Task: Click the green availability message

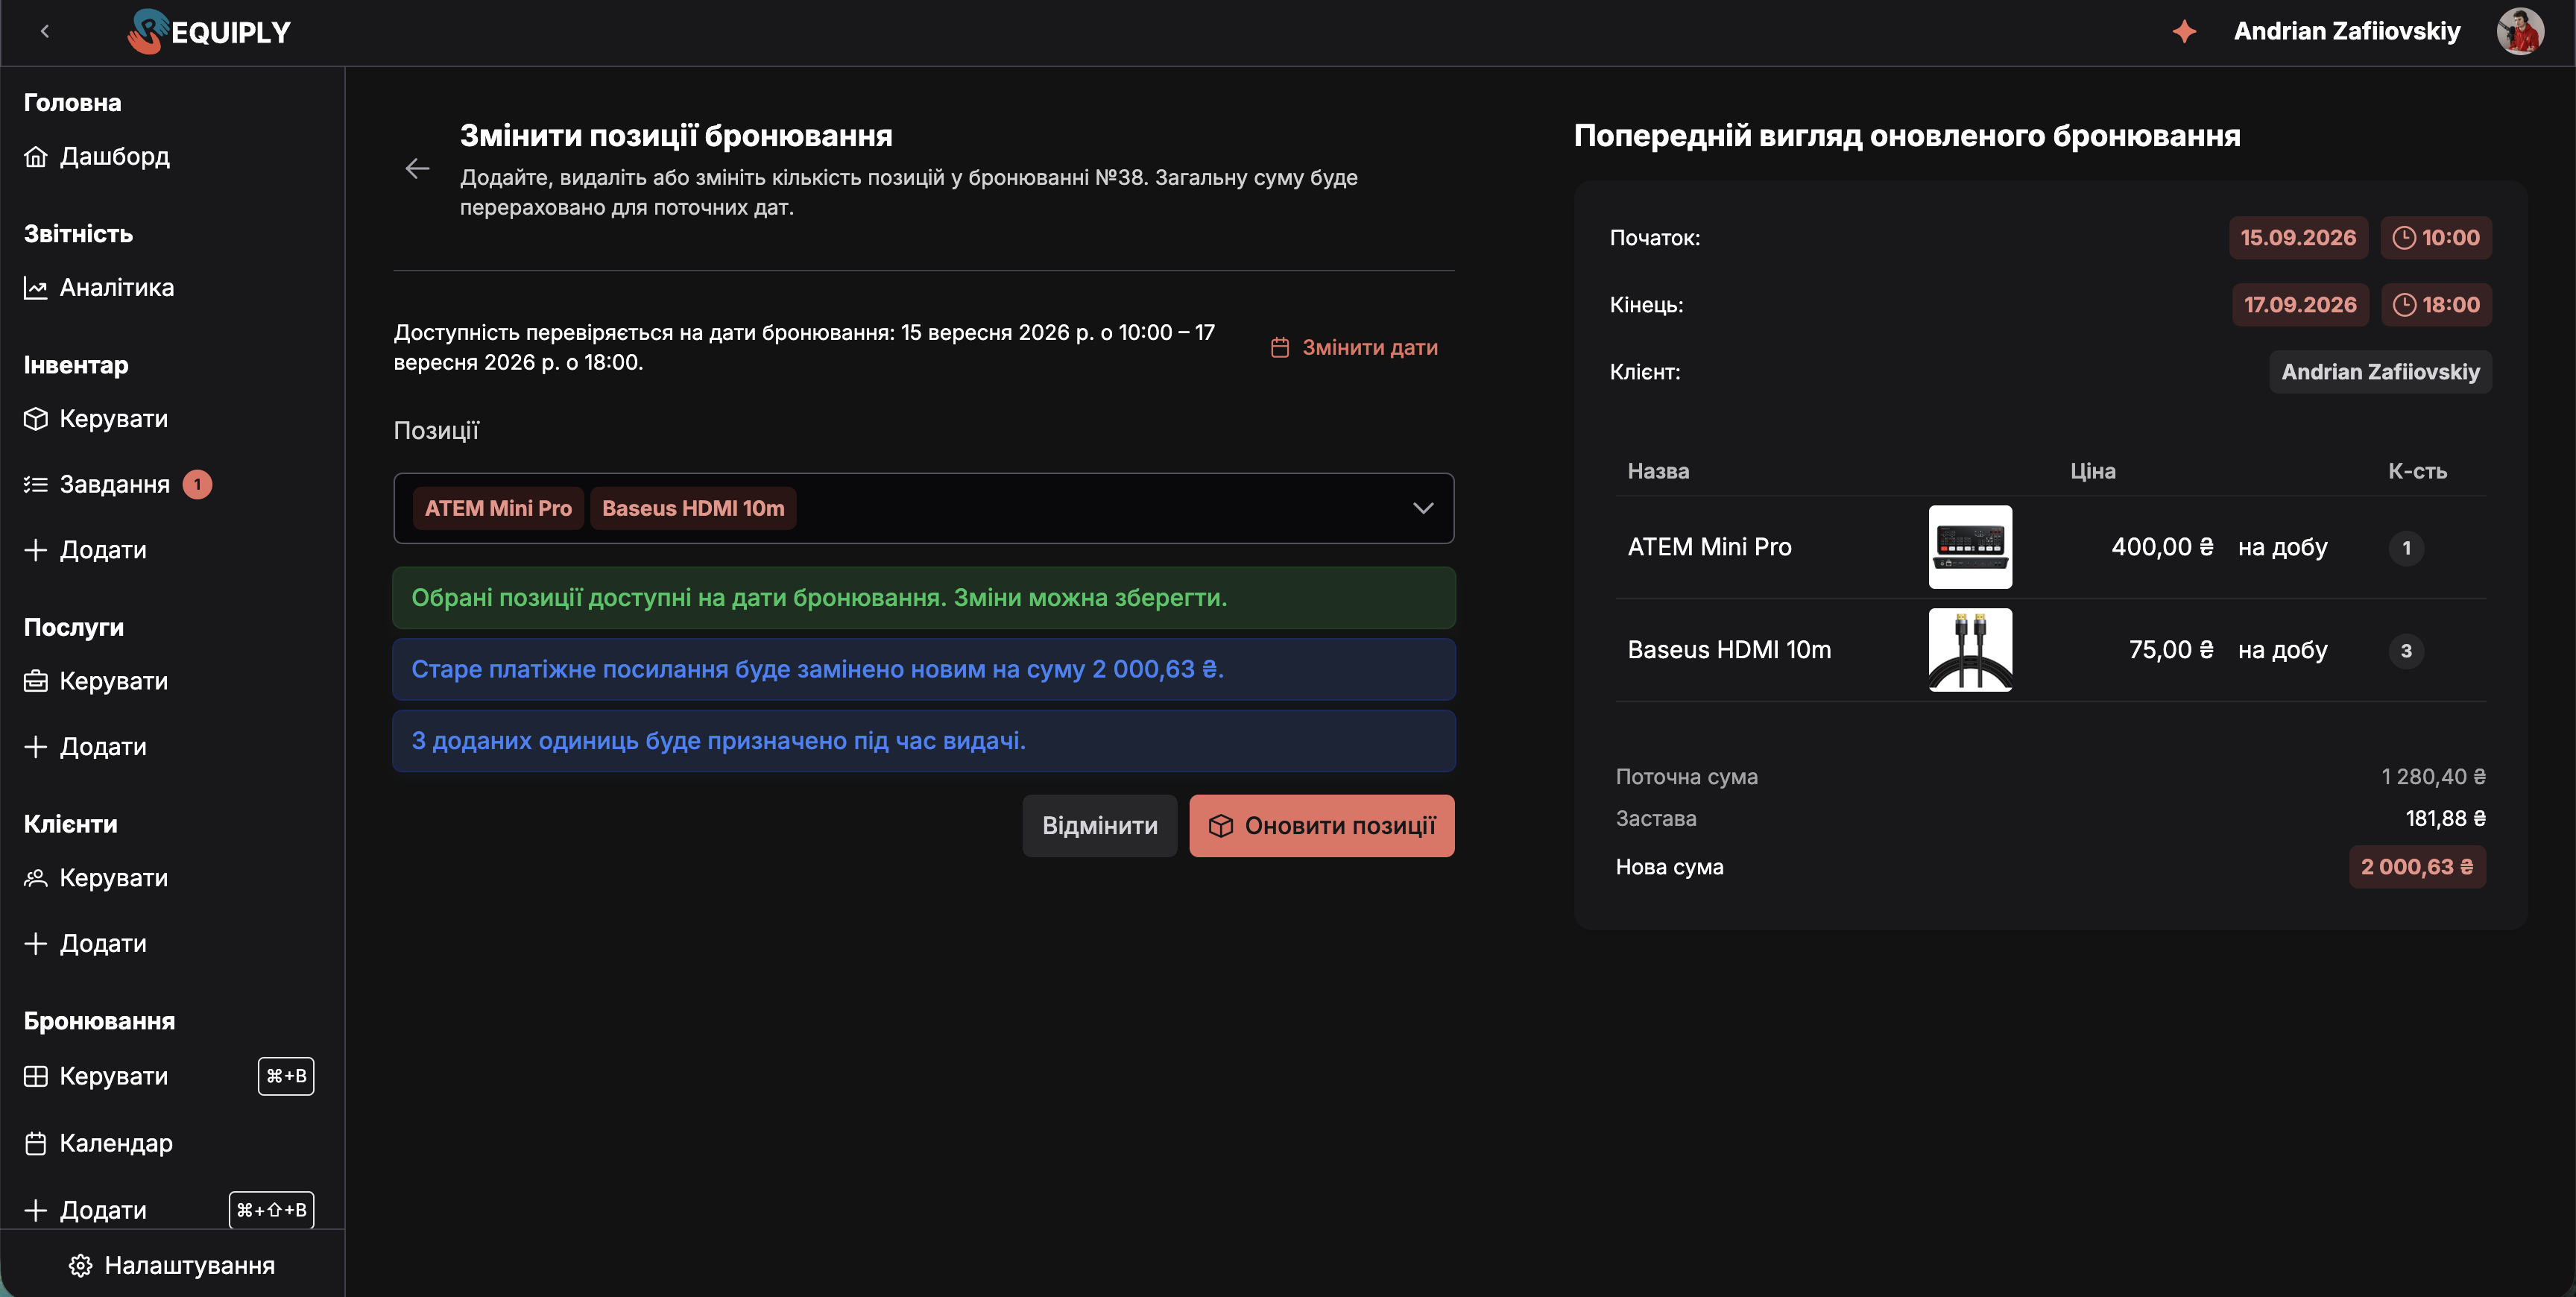Action: point(924,598)
